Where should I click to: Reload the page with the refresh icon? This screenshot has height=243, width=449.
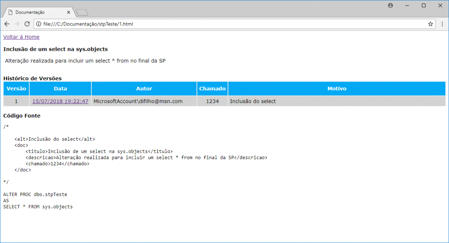27,24
